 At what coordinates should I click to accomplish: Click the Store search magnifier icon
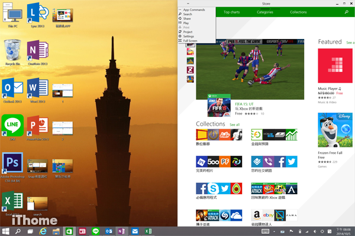pos(346,12)
